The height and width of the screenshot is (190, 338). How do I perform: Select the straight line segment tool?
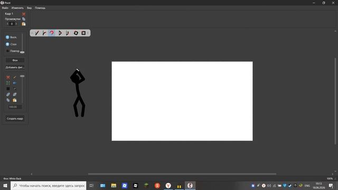pyautogui.click(x=37, y=33)
